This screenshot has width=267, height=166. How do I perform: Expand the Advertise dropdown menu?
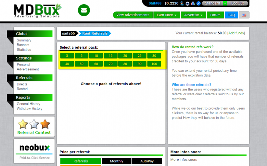pyautogui.click(x=193, y=15)
